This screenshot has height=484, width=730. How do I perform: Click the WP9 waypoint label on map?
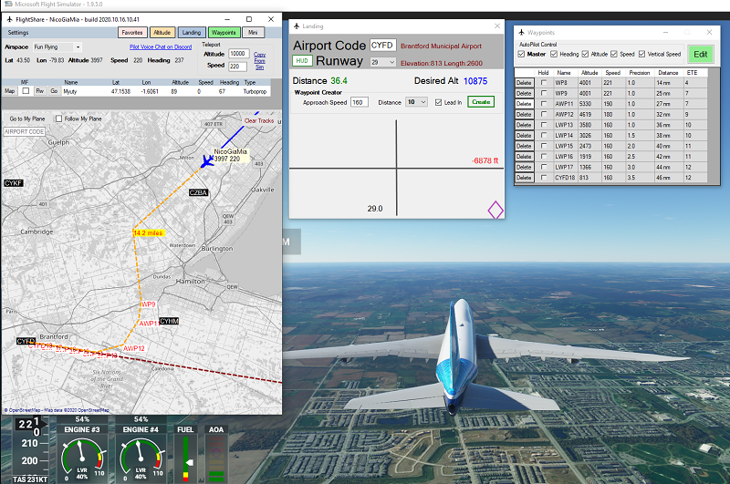[x=148, y=304]
